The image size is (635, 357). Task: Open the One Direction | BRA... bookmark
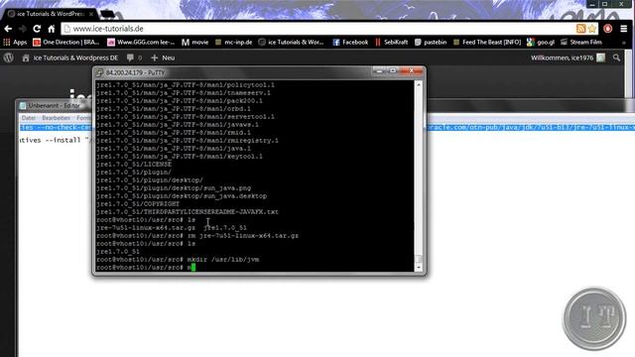coord(66,42)
